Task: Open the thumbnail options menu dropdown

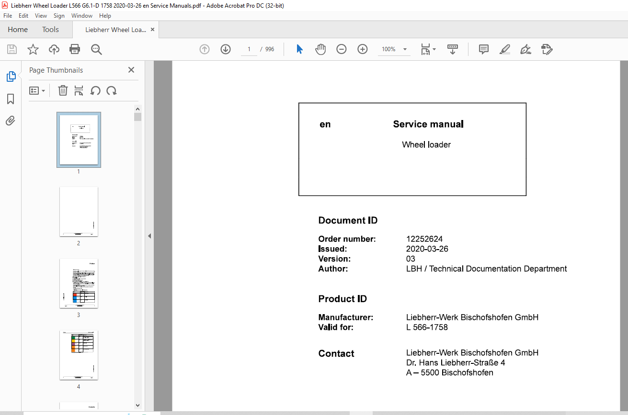Action: point(37,90)
